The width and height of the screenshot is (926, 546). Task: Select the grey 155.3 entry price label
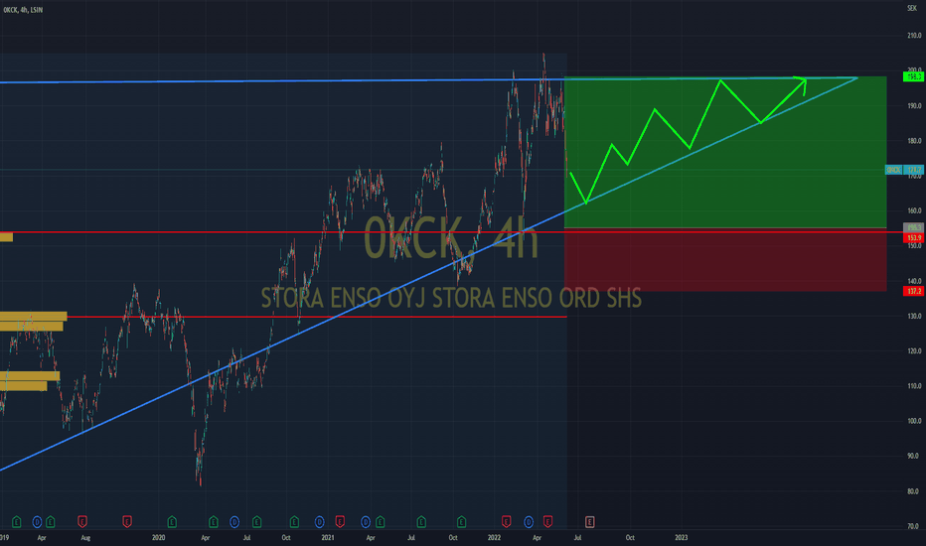point(914,227)
